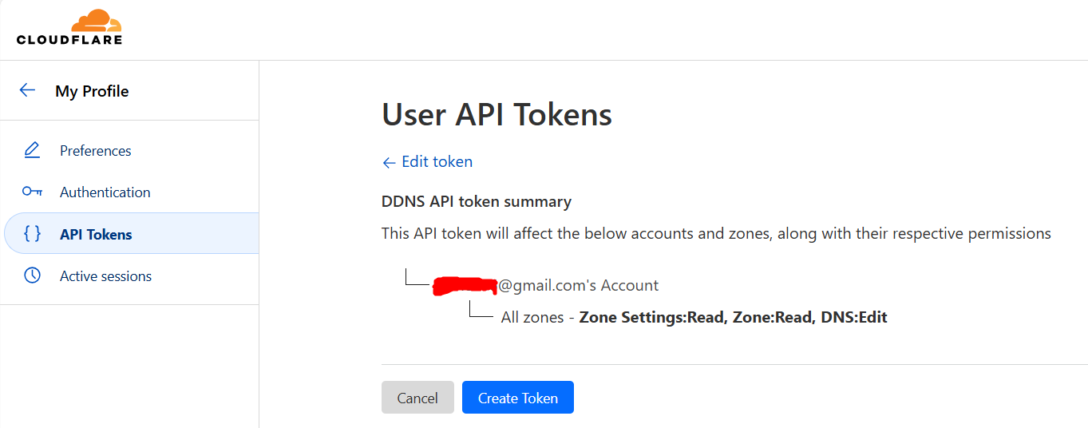Go back via the Edit token link
This screenshot has width=1088, height=428.
(x=428, y=161)
